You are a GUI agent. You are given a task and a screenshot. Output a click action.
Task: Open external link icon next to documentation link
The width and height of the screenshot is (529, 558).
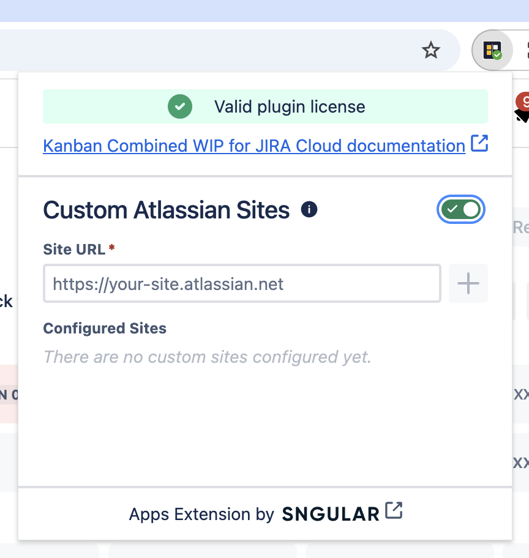point(479,145)
